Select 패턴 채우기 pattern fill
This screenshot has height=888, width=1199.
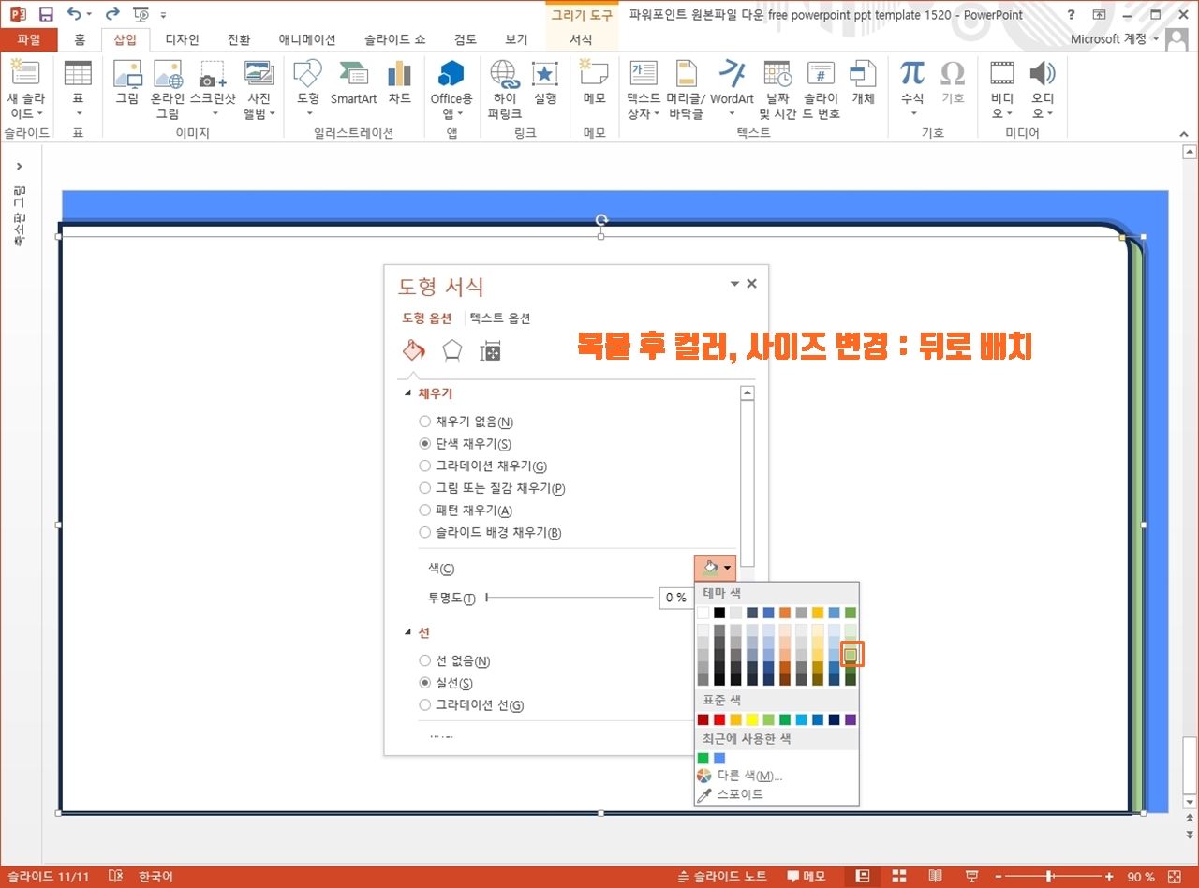466,511
